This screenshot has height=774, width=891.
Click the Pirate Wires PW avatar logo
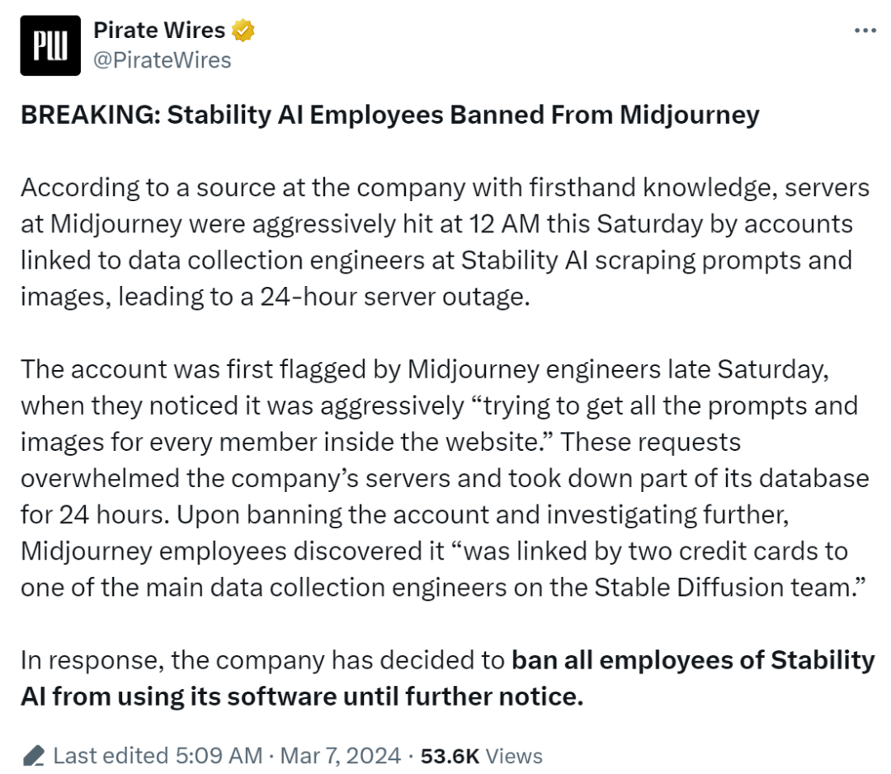coord(50,45)
